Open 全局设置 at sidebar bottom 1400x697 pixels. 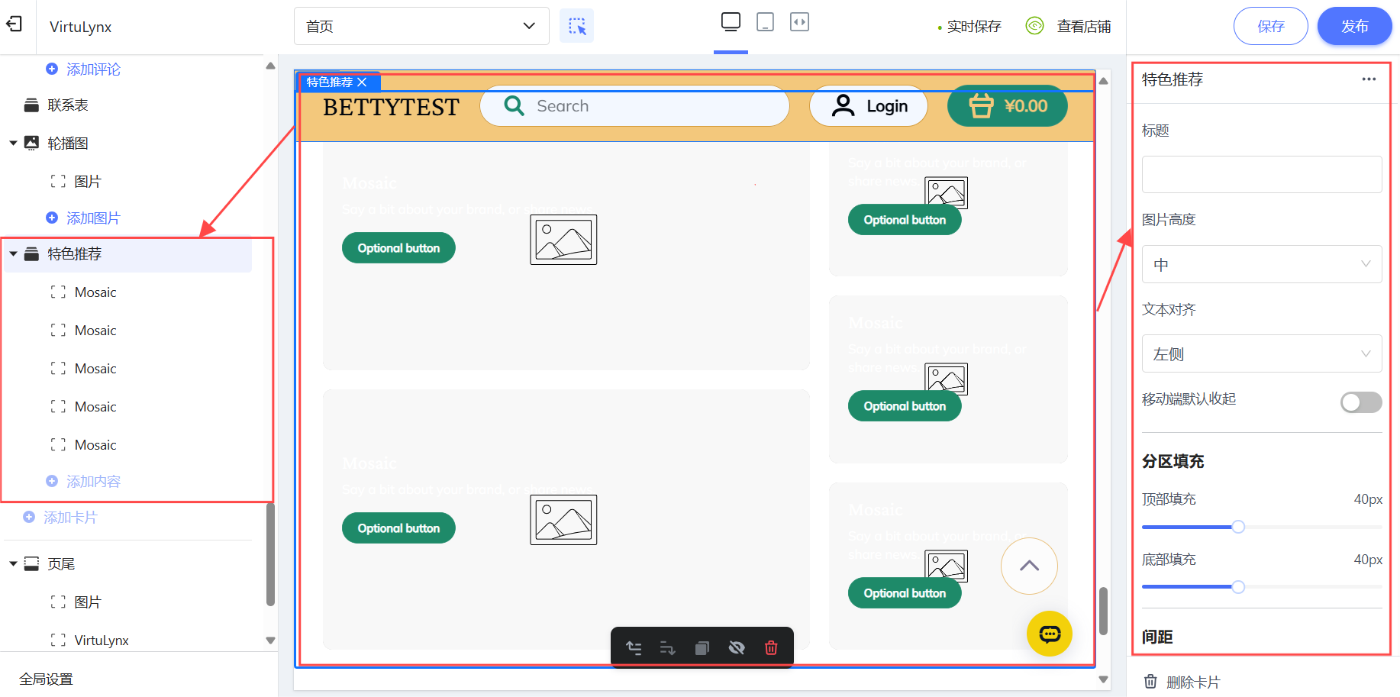[46, 679]
